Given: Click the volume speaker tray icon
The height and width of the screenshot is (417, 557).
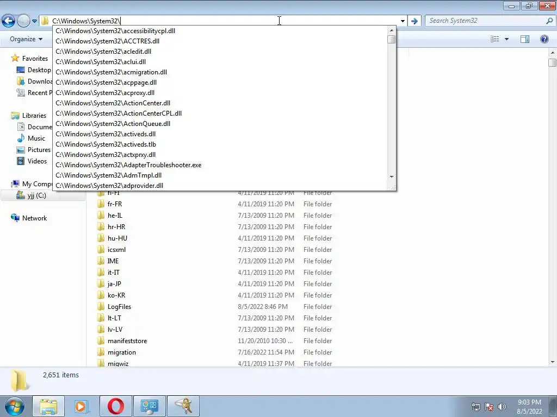Looking at the screenshot, I should (x=502, y=406).
